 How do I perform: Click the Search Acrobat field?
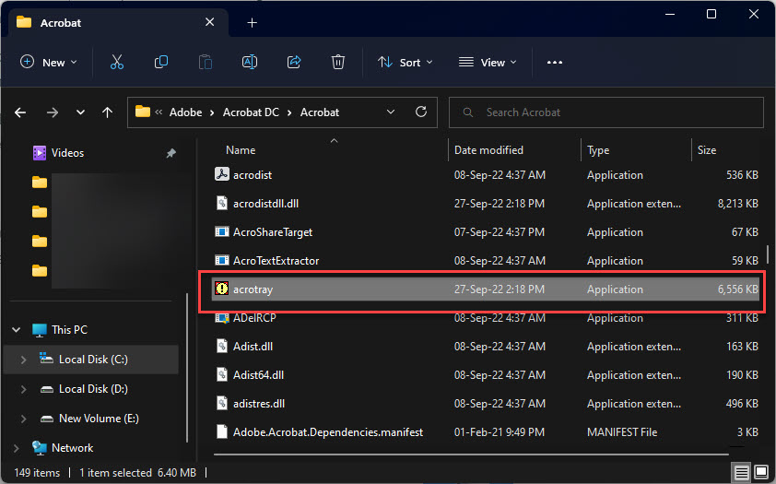click(606, 112)
